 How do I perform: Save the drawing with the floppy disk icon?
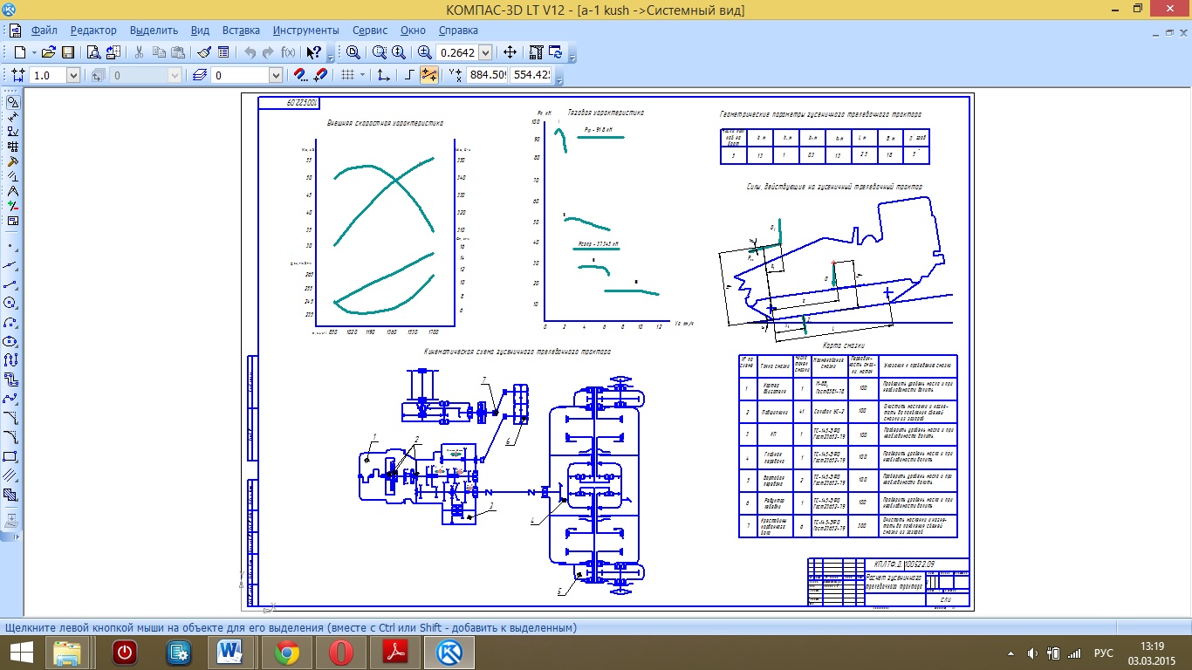click(x=67, y=52)
